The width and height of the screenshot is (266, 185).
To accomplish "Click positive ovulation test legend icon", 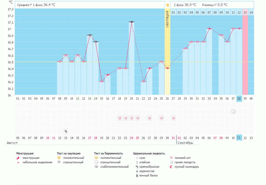I will (59, 158).
